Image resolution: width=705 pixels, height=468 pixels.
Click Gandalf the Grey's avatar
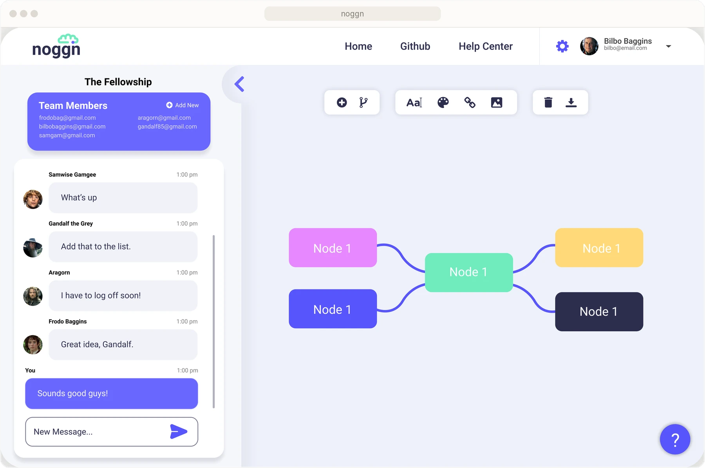coord(33,248)
